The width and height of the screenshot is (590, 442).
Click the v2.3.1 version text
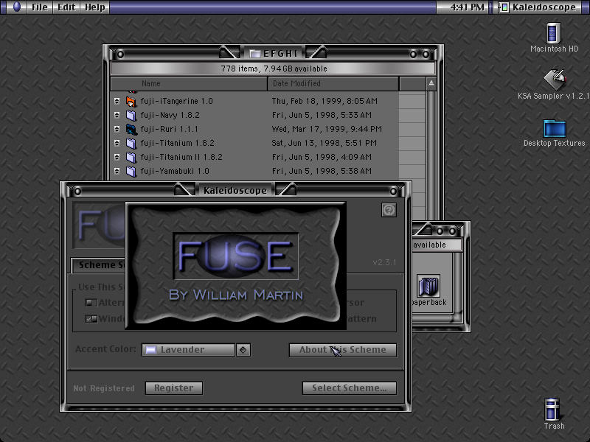click(x=384, y=262)
